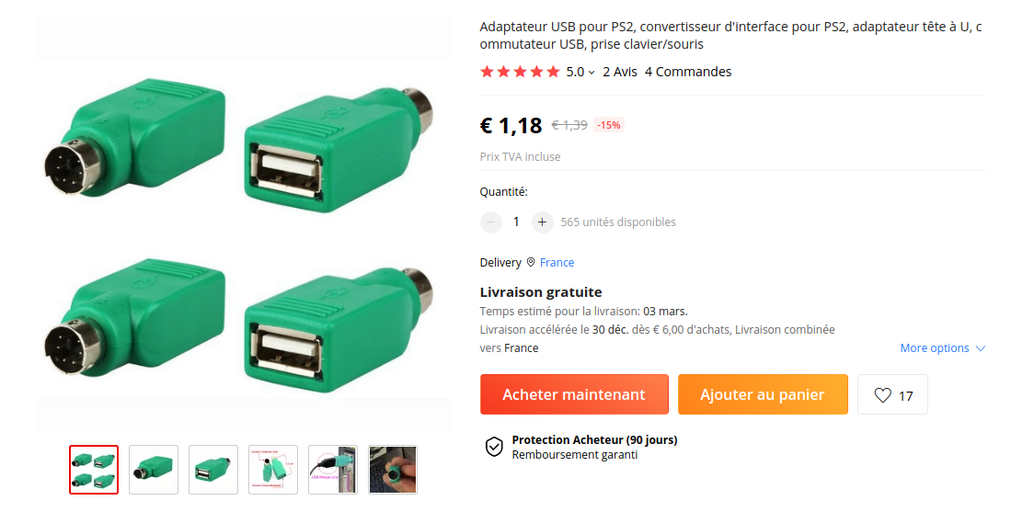Click Acheter maintenant button
Image resolution: width=1011 pixels, height=512 pixels.
tap(574, 394)
